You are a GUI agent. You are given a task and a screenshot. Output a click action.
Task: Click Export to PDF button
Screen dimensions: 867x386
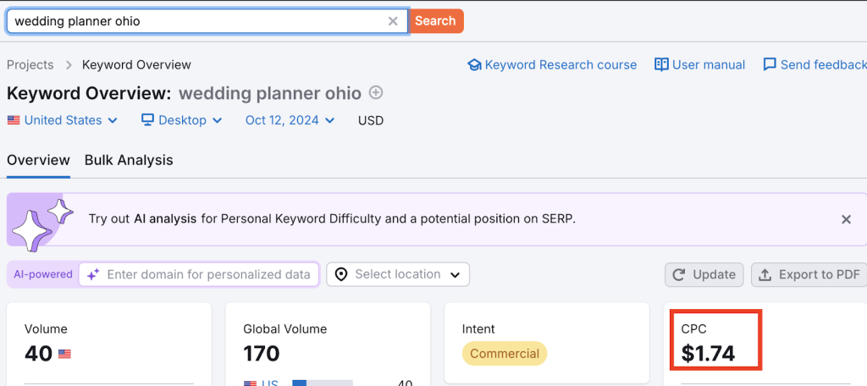[x=809, y=274]
